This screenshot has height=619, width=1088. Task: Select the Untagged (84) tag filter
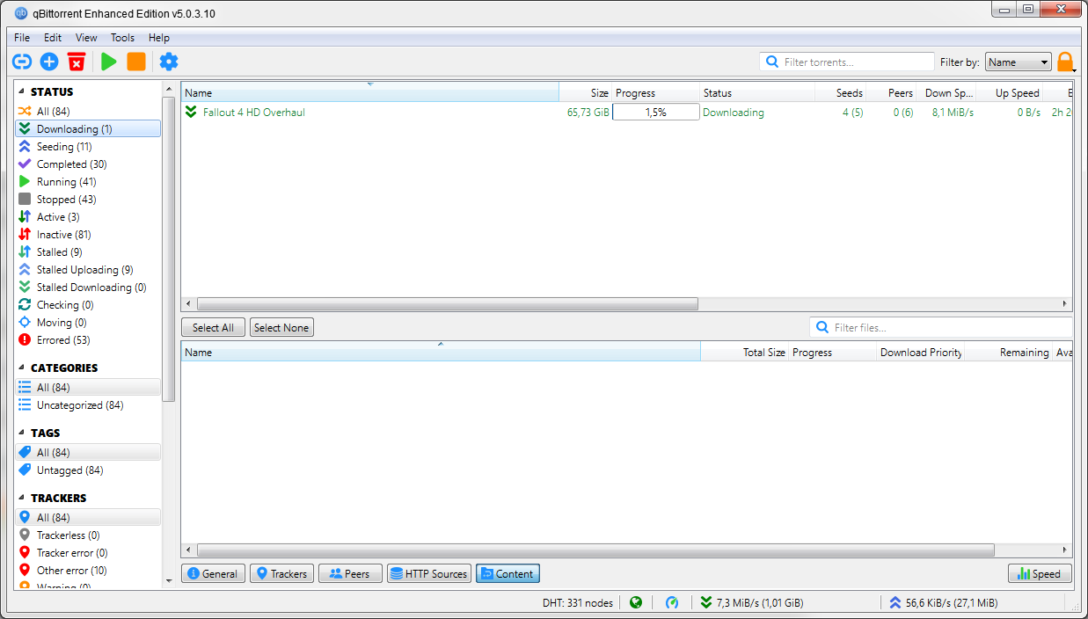tap(88, 470)
